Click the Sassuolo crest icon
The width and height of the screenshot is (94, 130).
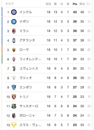(x=14, y=106)
